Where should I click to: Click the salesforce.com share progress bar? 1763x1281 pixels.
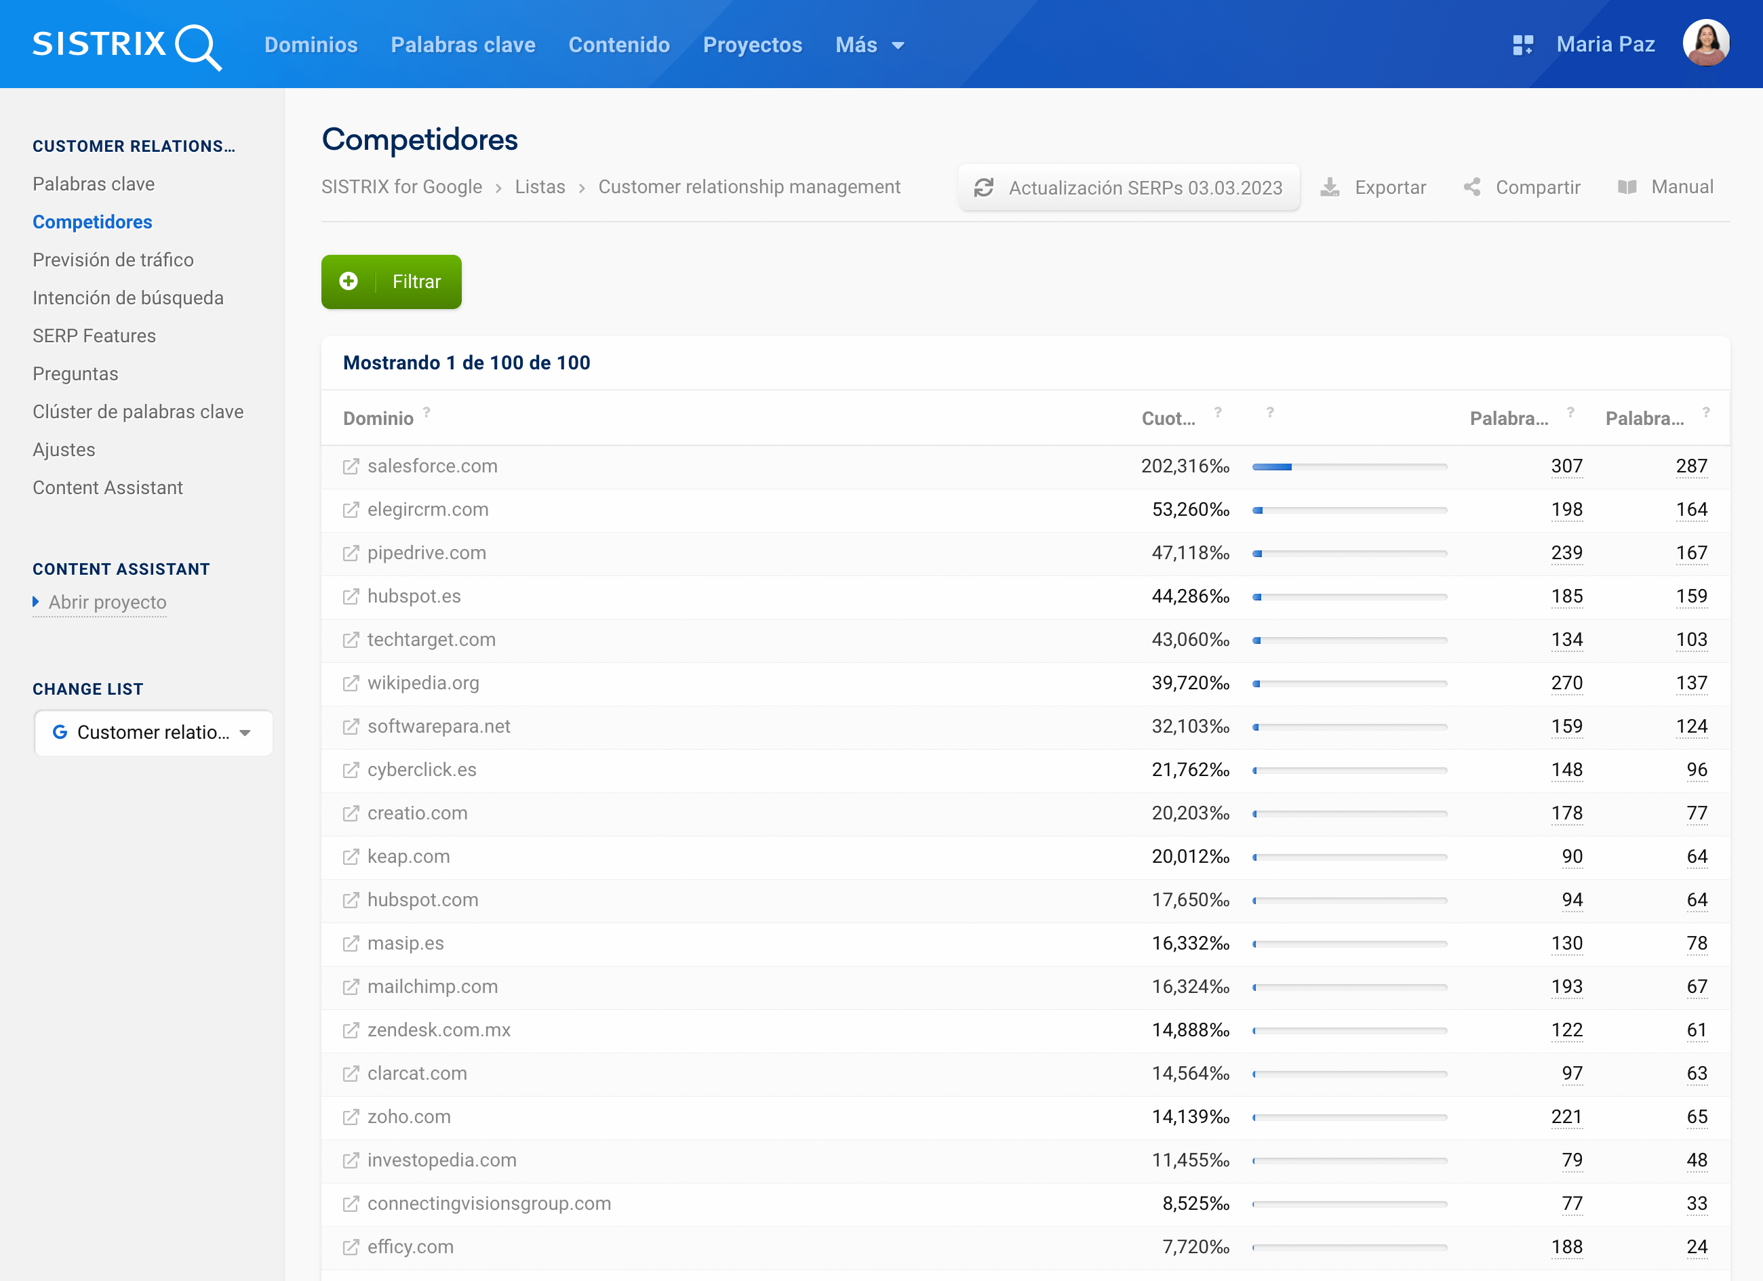pyautogui.click(x=1349, y=467)
